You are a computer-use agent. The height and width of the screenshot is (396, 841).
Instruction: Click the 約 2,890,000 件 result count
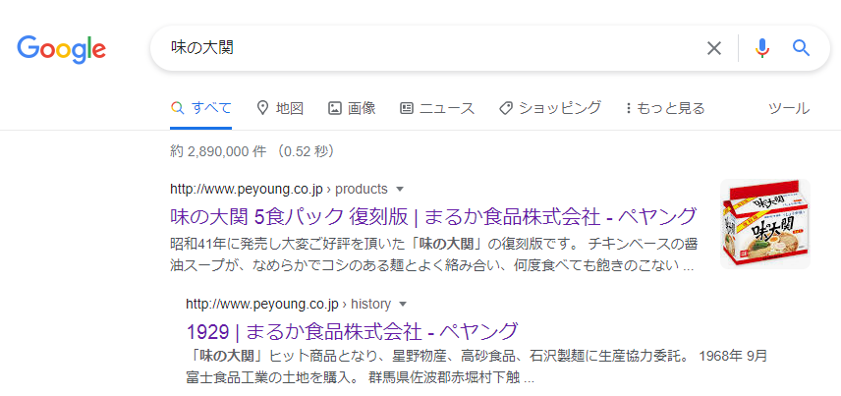point(252,152)
